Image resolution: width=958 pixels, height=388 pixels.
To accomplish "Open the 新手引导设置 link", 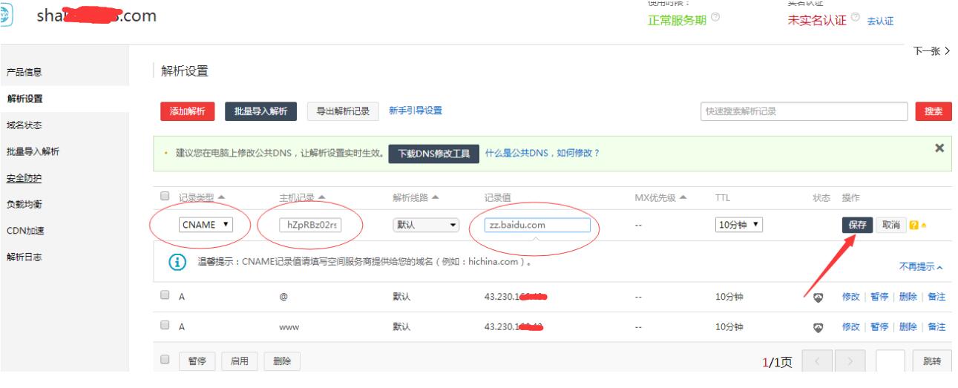I will [x=416, y=111].
